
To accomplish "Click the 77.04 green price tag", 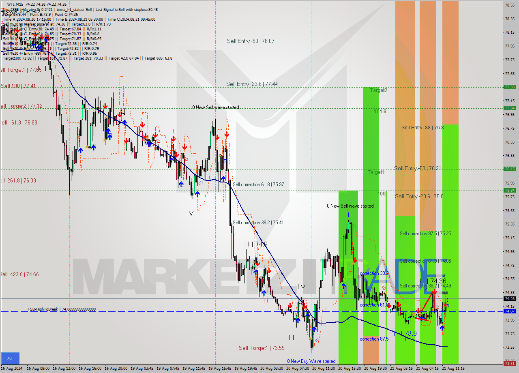I will [x=510, y=108].
